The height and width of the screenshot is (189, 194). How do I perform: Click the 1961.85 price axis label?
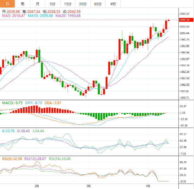coord(185,46)
